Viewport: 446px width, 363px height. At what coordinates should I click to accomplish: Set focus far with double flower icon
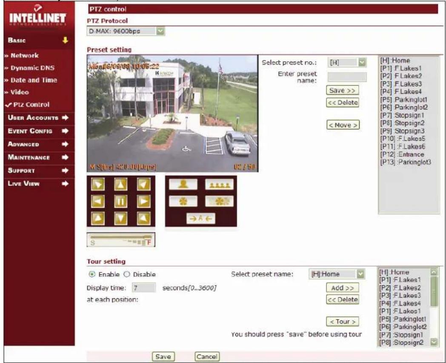[x=219, y=201]
